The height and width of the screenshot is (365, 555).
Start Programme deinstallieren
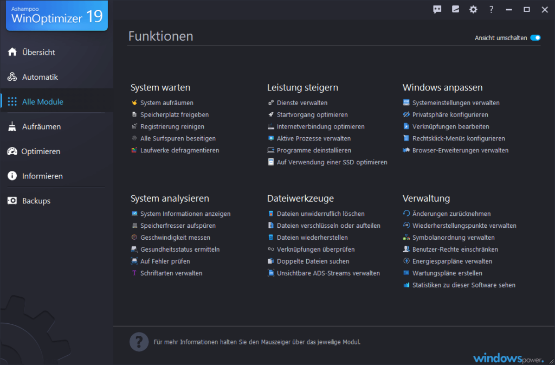point(314,150)
